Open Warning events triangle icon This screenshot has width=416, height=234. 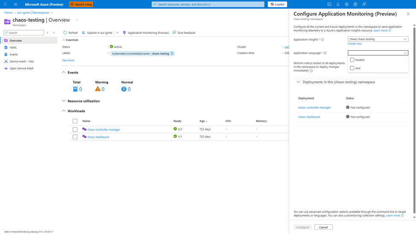[98, 89]
